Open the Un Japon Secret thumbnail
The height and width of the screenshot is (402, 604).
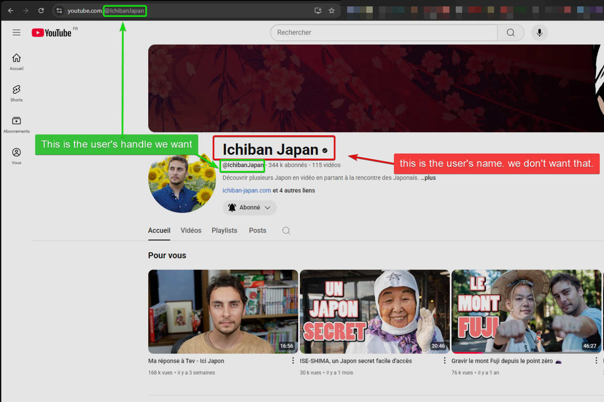coord(375,312)
